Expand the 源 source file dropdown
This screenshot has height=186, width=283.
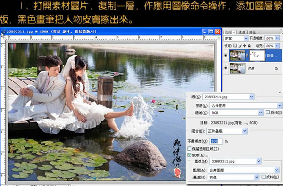228,97
